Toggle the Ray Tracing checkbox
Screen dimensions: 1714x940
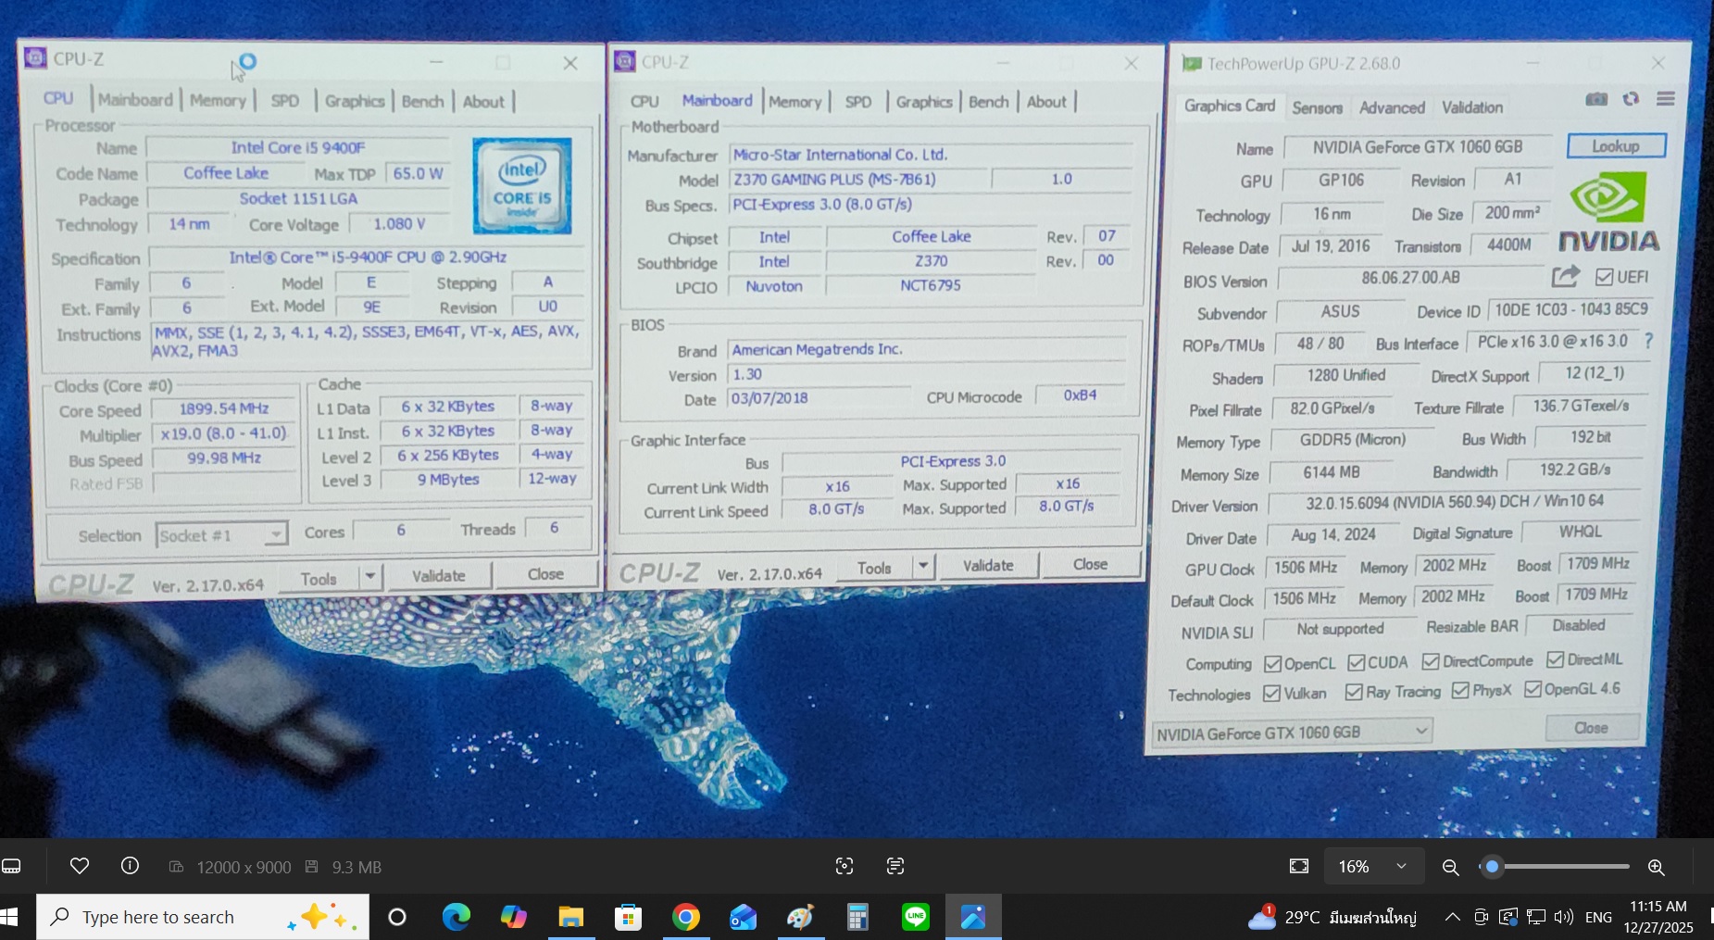1354,693
